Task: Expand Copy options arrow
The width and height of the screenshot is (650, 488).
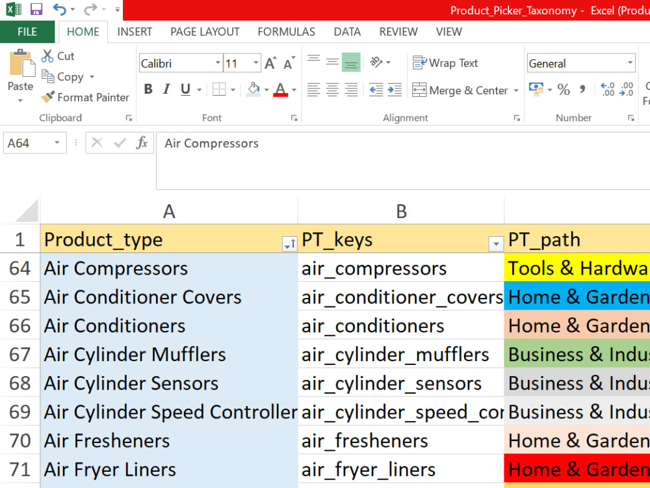Action: pos(92,77)
